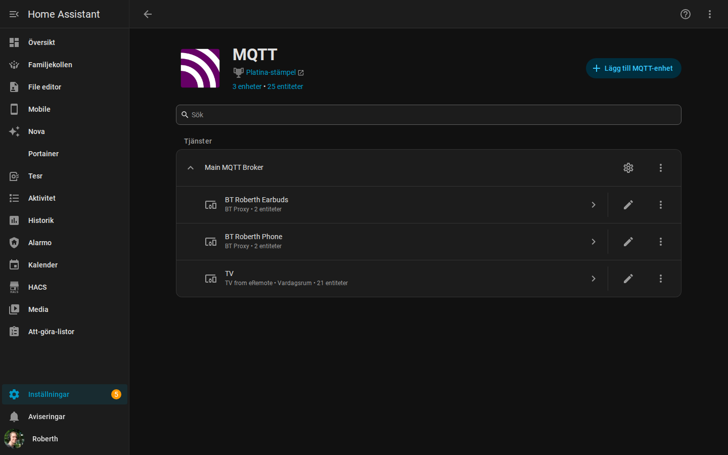Click the Main MQTT Broker label
The width and height of the screenshot is (728, 455).
[x=234, y=167]
